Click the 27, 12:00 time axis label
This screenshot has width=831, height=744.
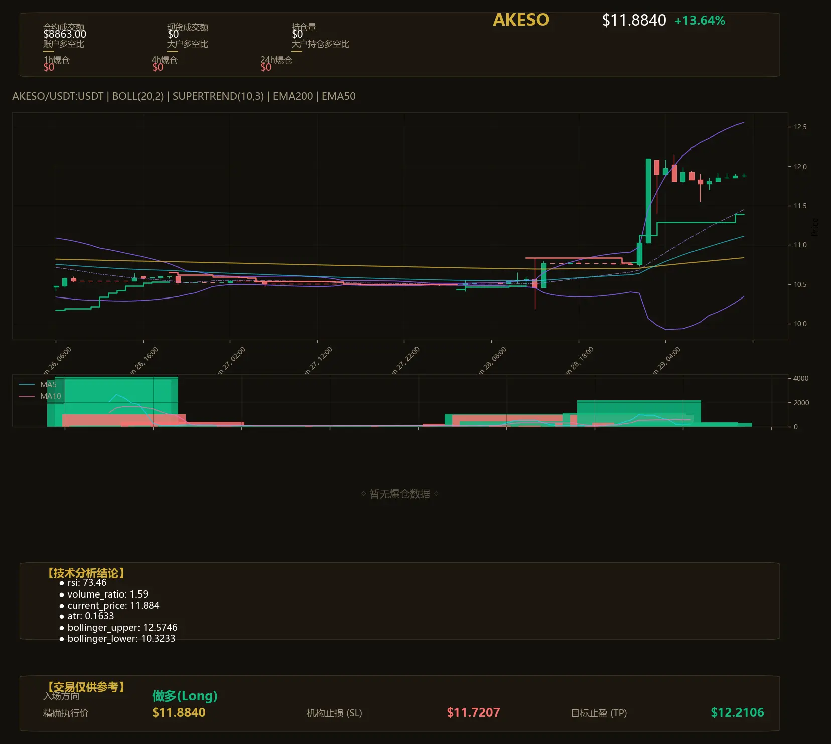(x=318, y=360)
